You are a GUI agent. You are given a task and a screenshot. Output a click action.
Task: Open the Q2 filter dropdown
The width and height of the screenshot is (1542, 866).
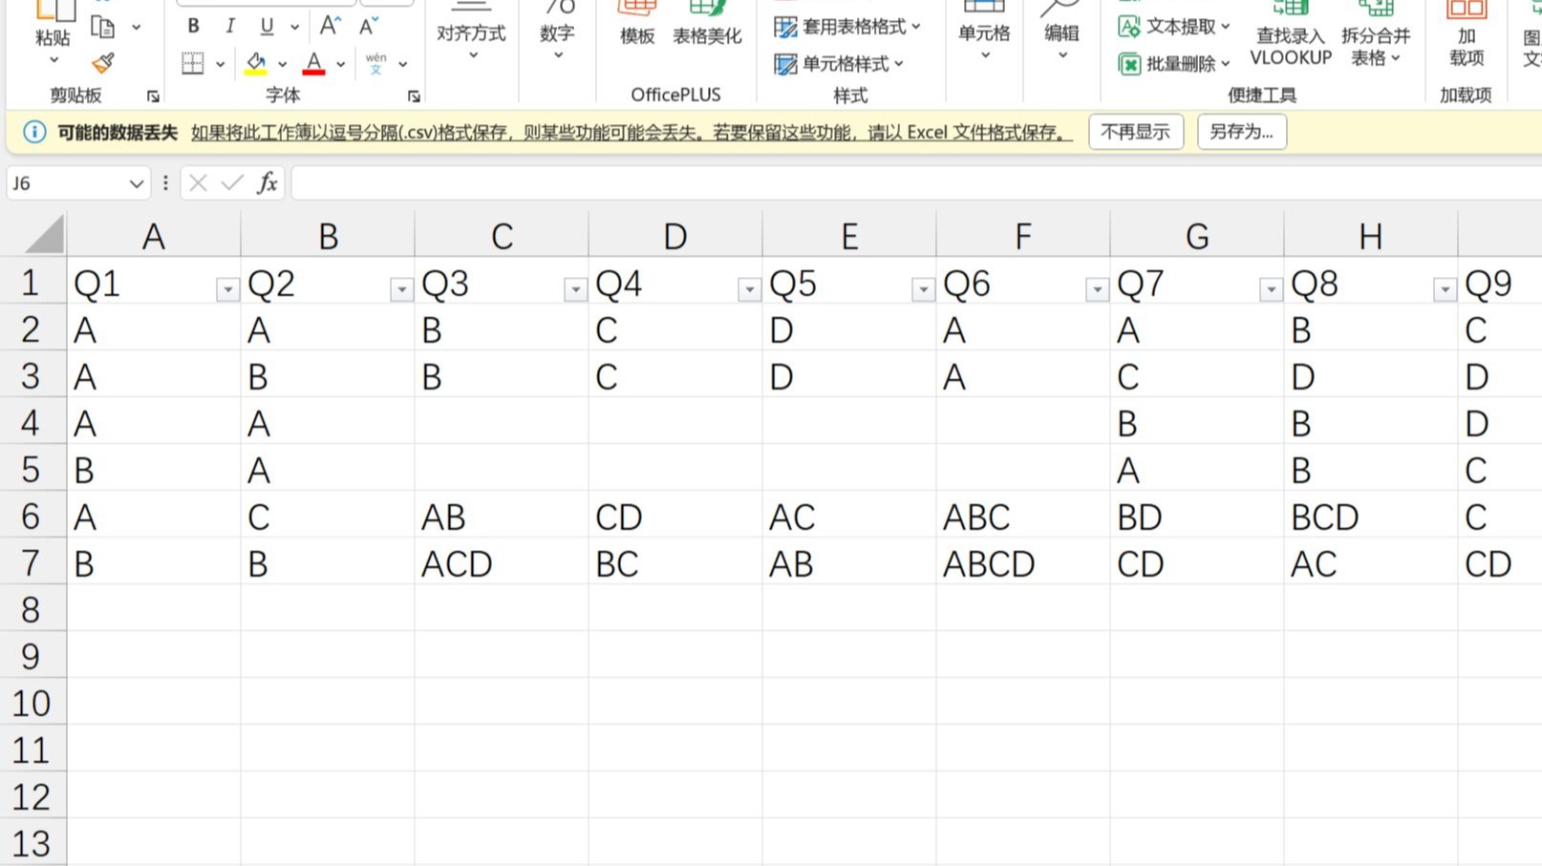[401, 289]
